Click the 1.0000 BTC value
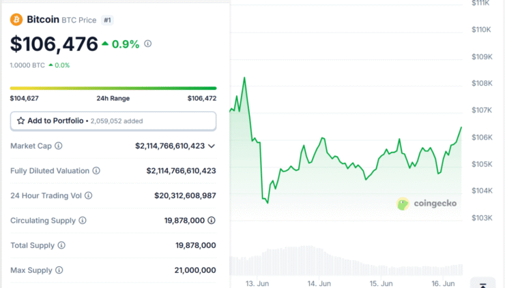The height and width of the screenshot is (288, 505). tap(27, 65)
